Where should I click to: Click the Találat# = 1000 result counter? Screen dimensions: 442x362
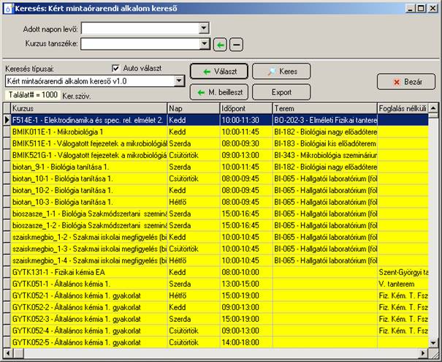click(x=33, y=95)
